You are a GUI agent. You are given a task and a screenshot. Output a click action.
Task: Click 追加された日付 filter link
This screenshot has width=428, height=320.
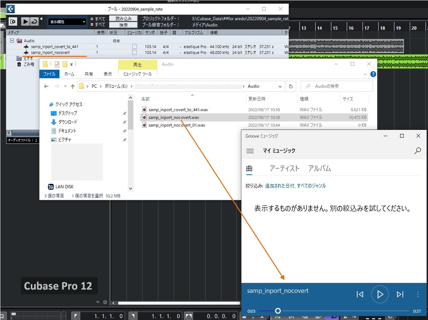(x=280, y=186)
